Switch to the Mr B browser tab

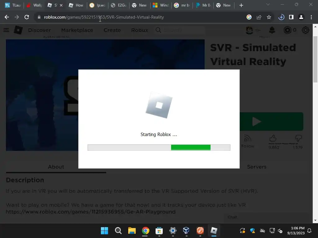point(203,5)
